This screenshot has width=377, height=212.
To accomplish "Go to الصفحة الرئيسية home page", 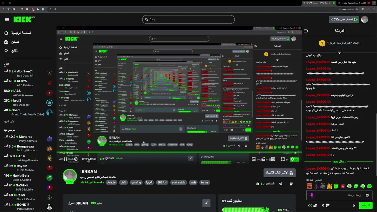I will (x=21, y=33).
